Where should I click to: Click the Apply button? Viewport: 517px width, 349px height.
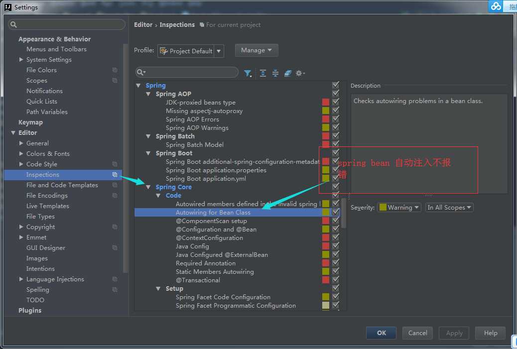454,333
